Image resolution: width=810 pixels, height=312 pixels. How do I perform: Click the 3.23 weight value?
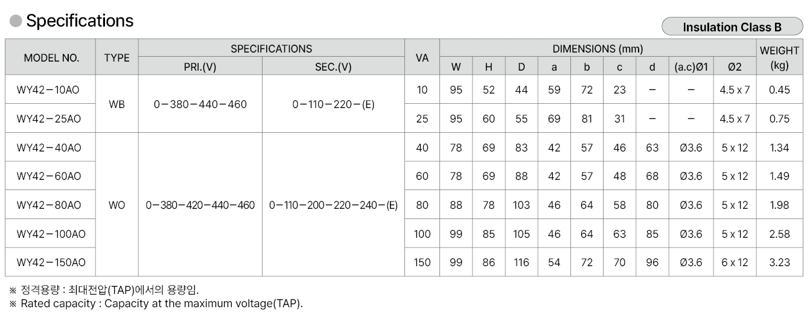(x=779, y=263)
